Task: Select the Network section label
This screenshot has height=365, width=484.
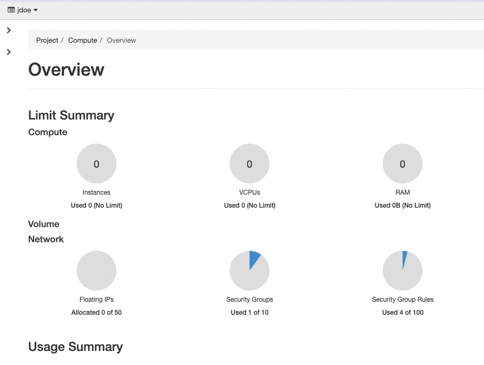Action: 45,239
